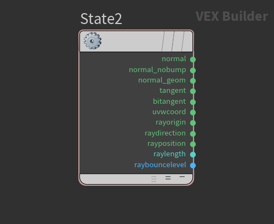Click the bitangent output connector dot
The image size is (274, 224).
(x=193, y=102)
